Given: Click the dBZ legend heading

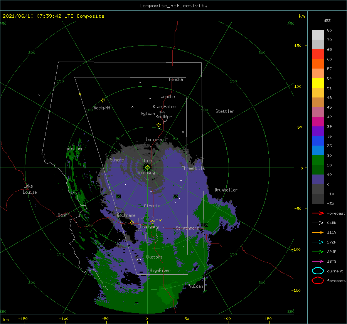Looking at the screenshot, I should click(x=327, y=20).
